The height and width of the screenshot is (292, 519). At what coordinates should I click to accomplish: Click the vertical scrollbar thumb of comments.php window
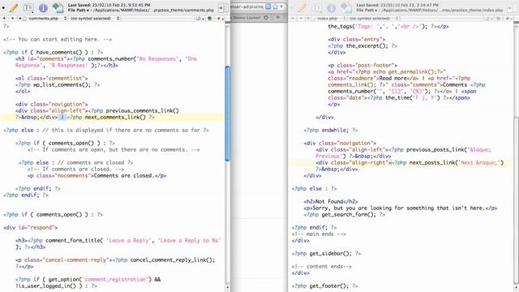point(227,114)
